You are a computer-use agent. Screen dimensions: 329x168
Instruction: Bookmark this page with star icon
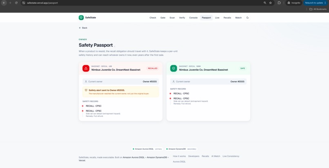pyautogui.click(x=271, y=3)
